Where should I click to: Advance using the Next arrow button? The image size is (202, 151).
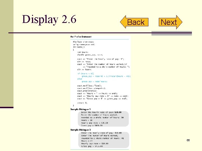pyautogui.click(x=171, y=22)
